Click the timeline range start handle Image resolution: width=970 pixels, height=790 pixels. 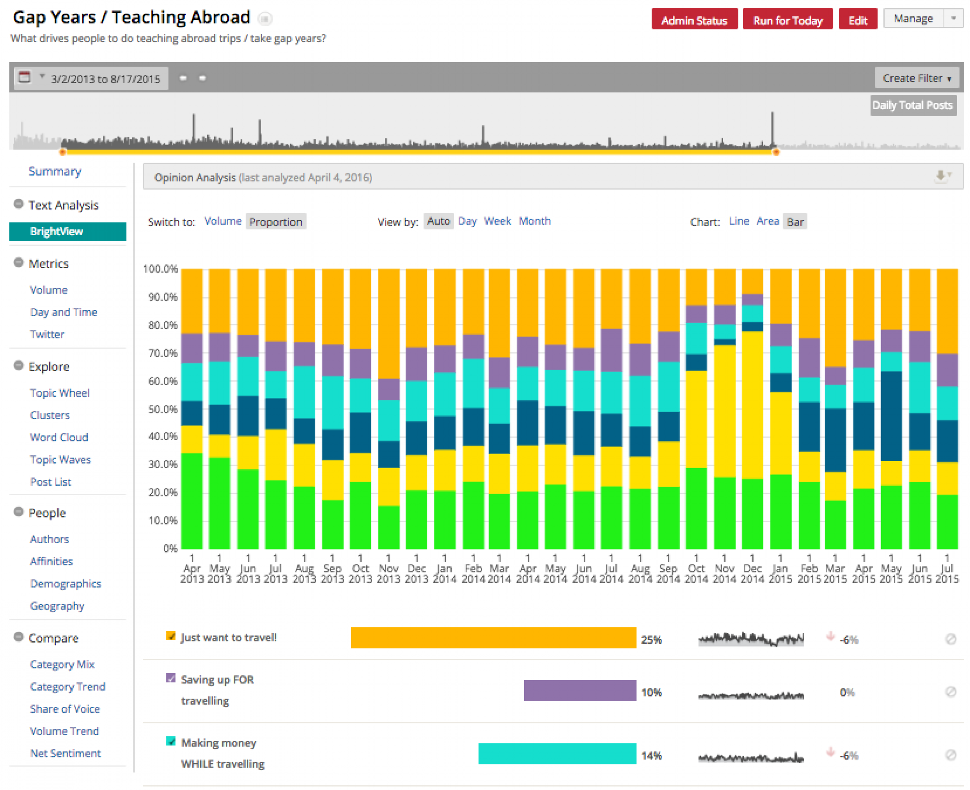[x=63, y=152]
